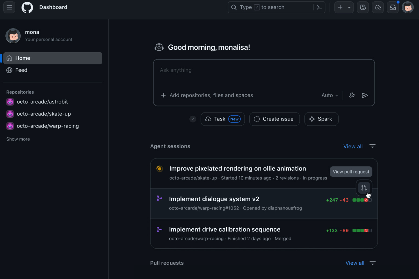Click the GitHub logo icon

click(x=27, y=7)
